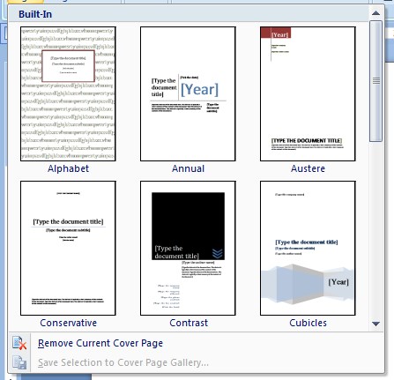Click the Cubicles label text
The width and height of the screenshot is (394, 380).
(308, 323)
